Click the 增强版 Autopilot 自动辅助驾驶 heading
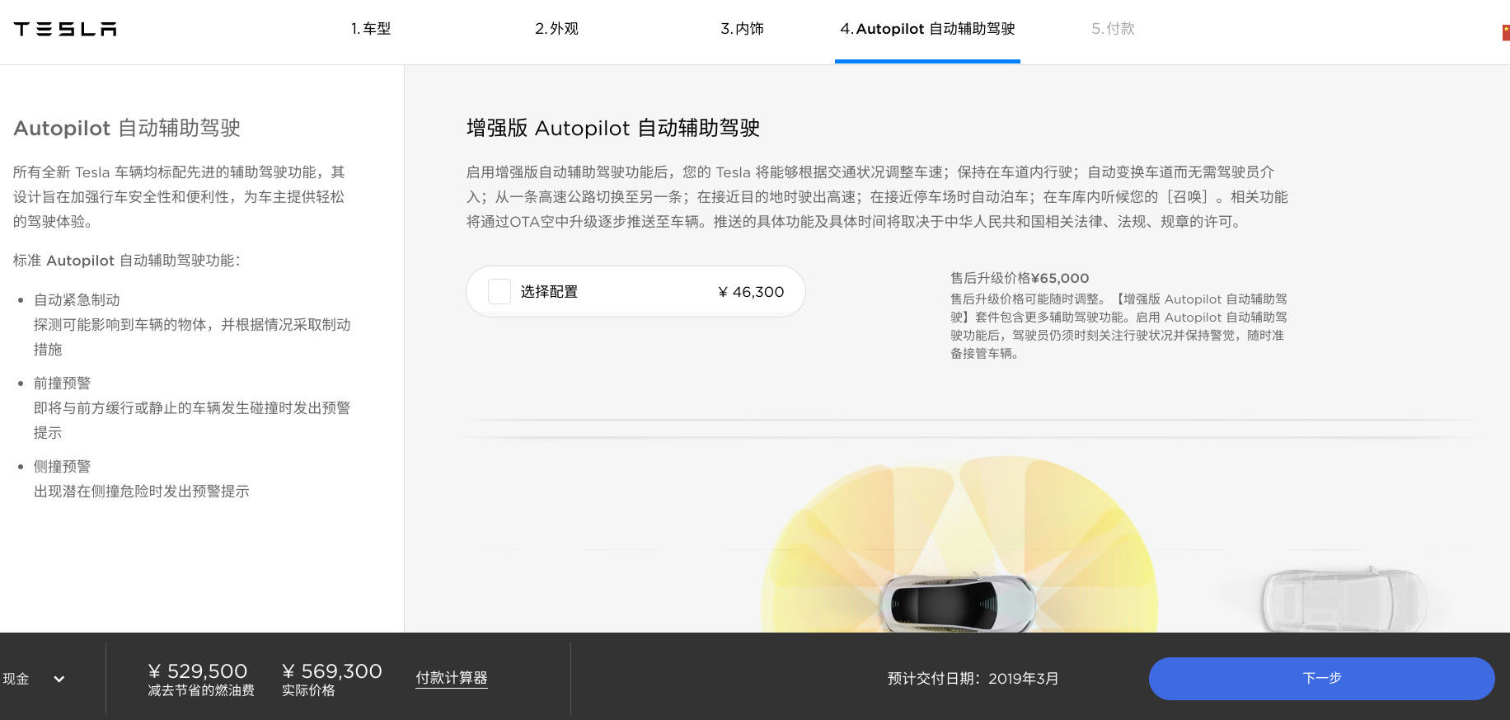The height and width of the screenshot is (720, 1510). [x=613, y=128]
